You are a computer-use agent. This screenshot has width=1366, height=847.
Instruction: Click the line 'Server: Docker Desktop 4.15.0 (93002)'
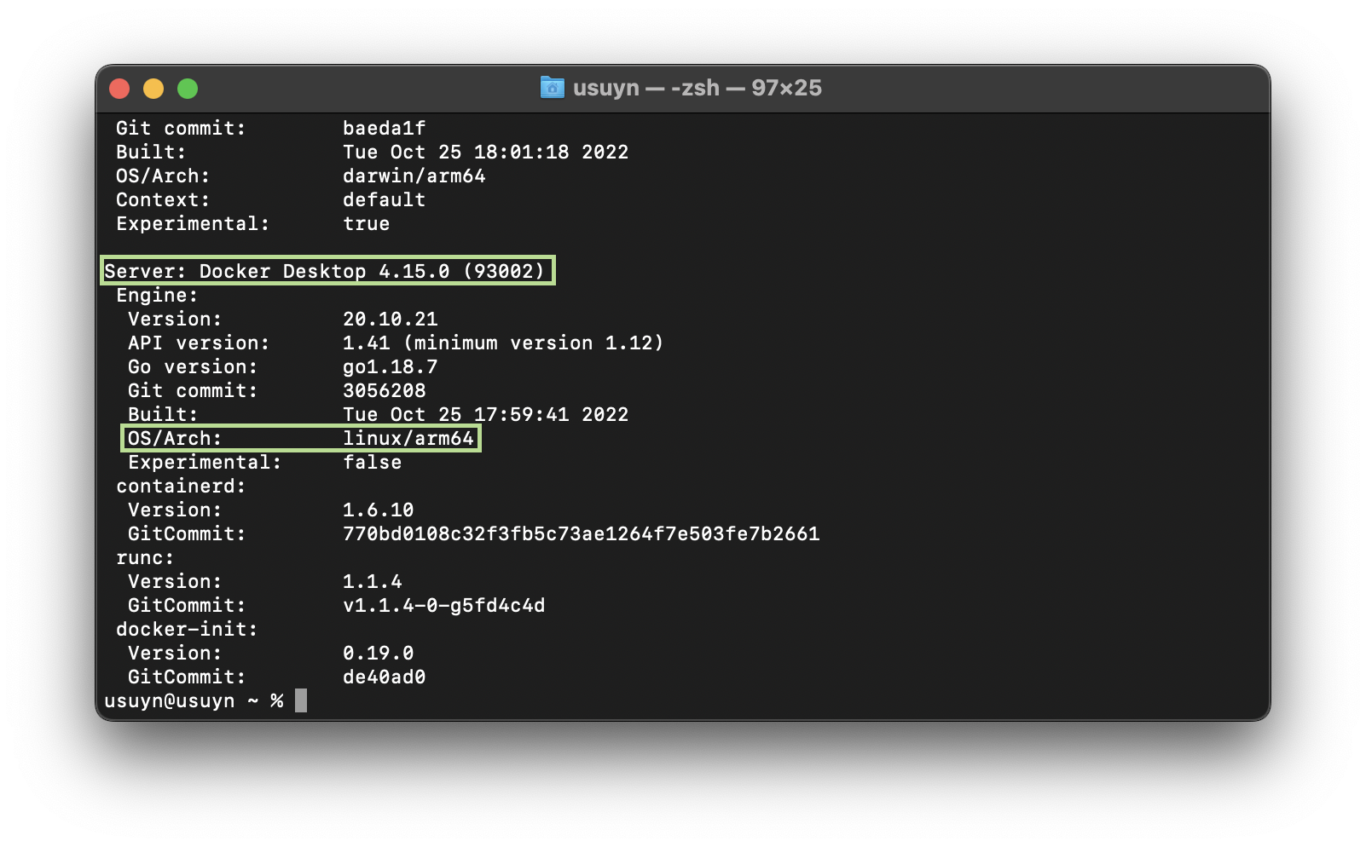click(x=324, y=271)
